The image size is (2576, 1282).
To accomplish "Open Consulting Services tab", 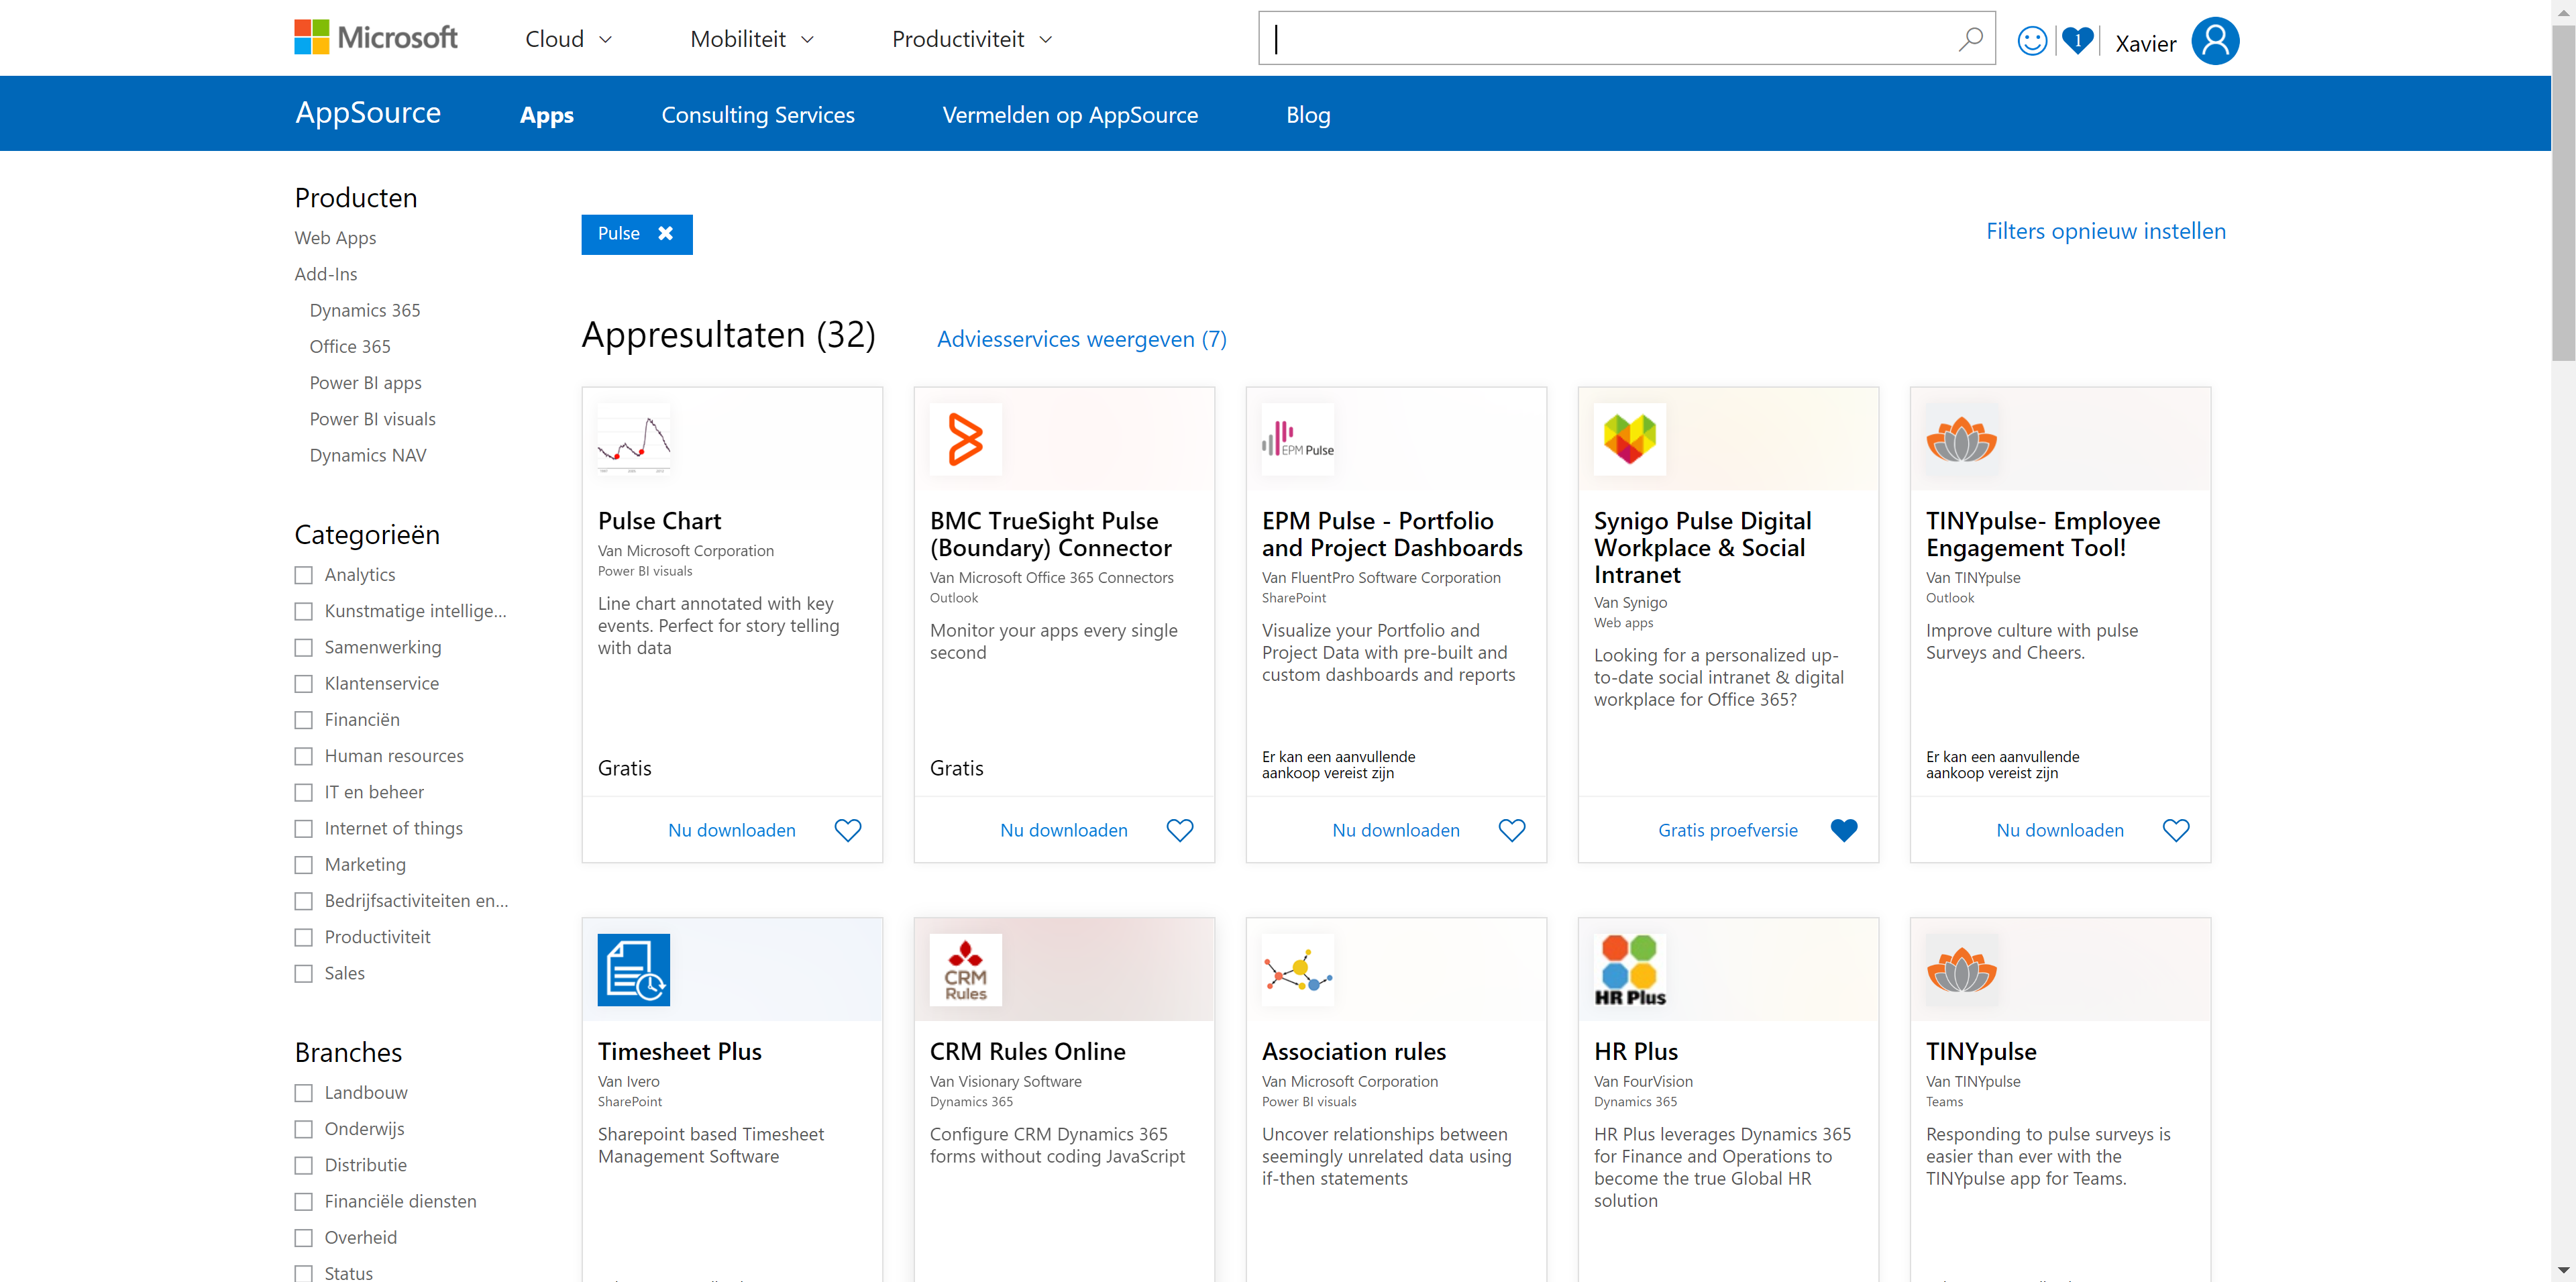I will tap(758, 115).
